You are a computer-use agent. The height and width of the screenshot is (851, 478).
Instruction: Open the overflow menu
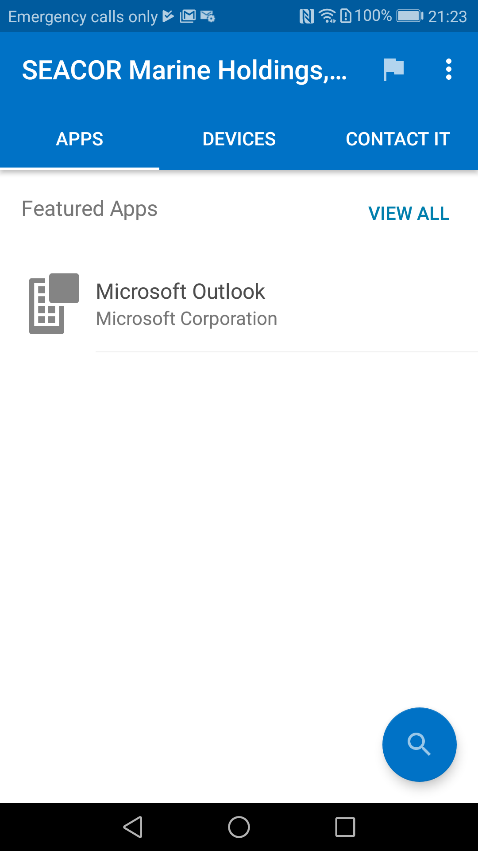449,69
